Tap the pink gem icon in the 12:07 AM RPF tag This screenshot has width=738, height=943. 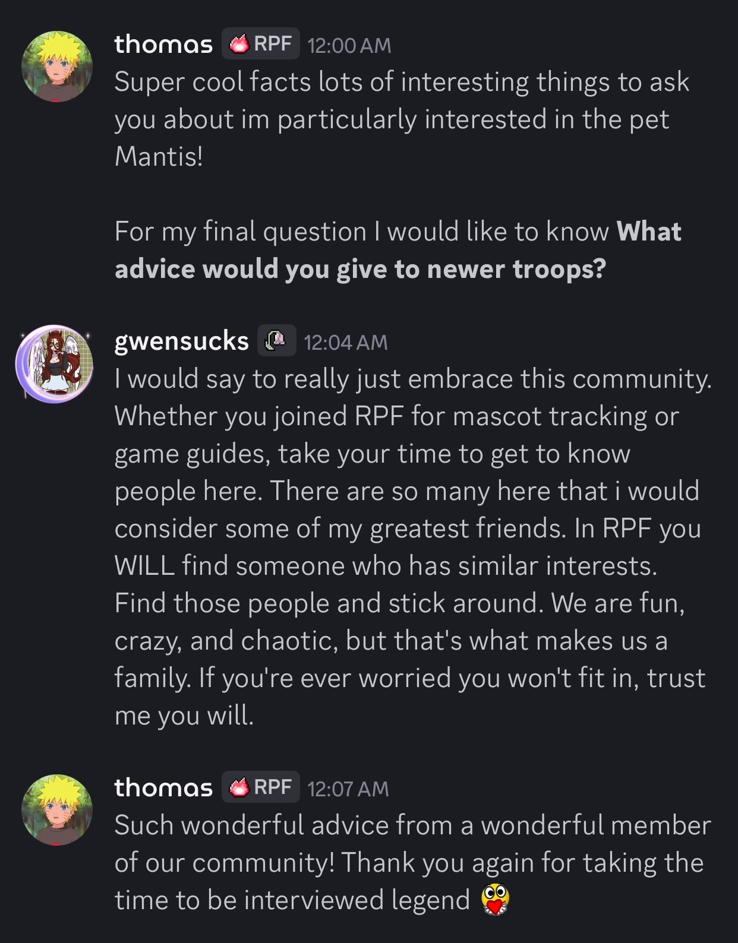tap(239, 788)
